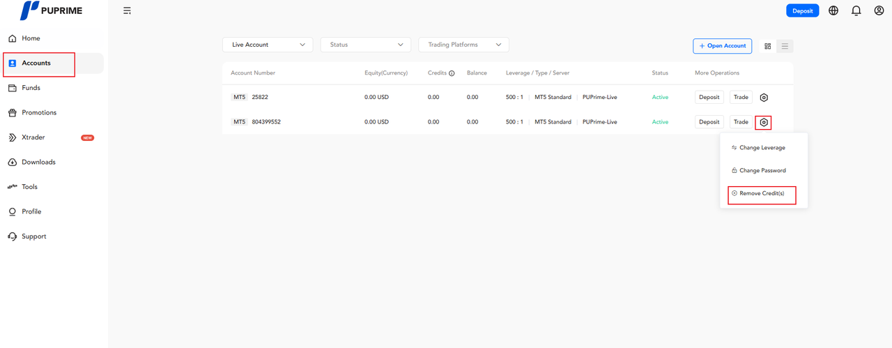Click the Open Account button
Screen dimensions: 892x348
tap(722, 46)
